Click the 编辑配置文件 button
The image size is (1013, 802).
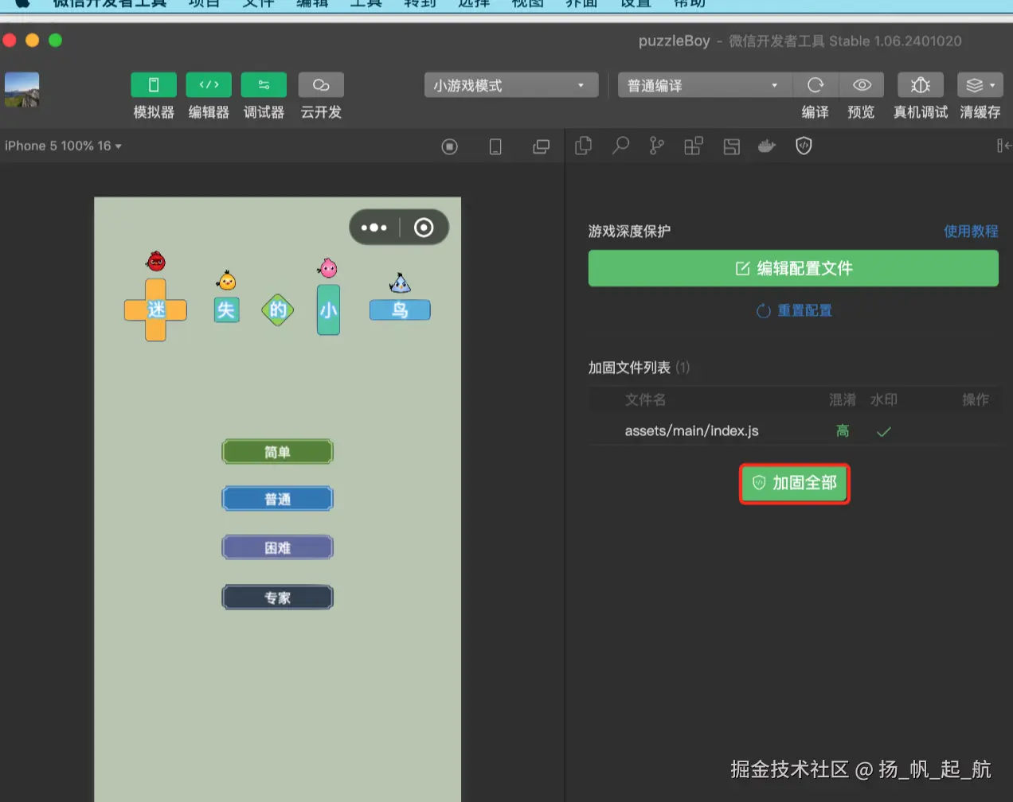tap(793, 268)
